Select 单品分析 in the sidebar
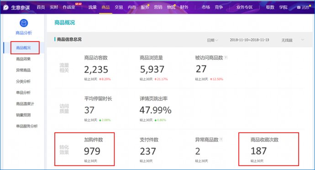This screenshot has width=315, height=170. tap(23, 93)
